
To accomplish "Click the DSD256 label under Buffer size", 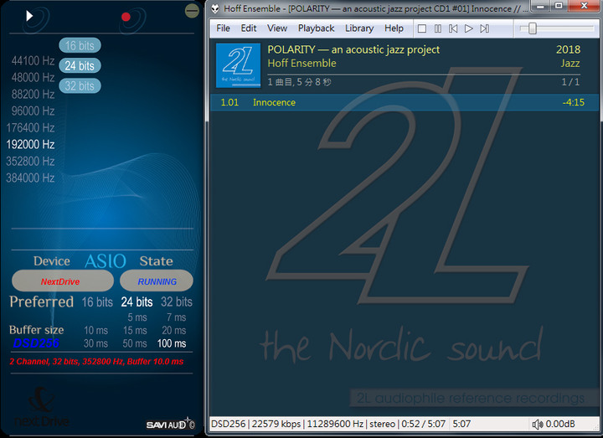I will tap(36, 343).
